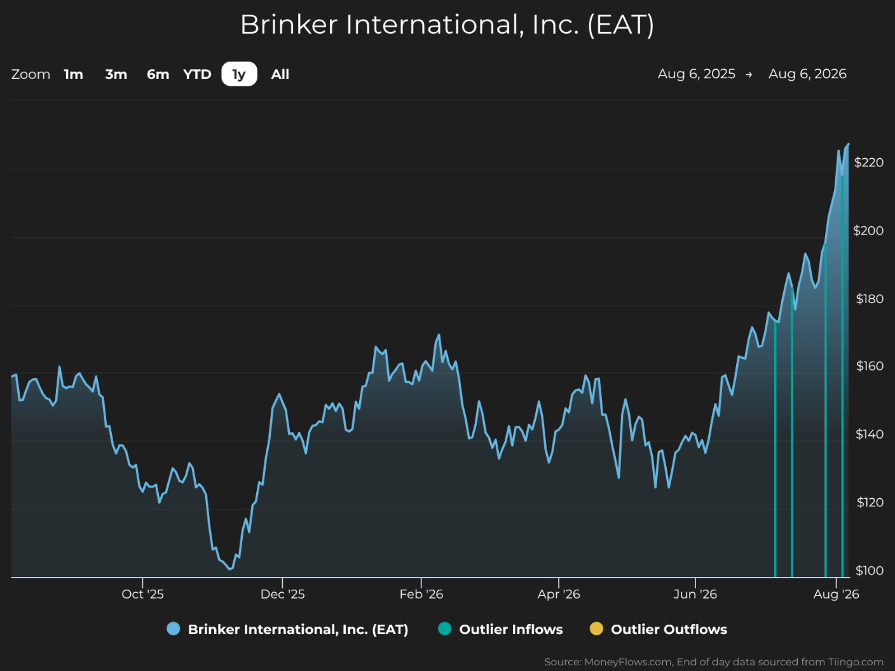The height and width of the screenshot is (671, 895).
Task: Choose the 1y zoom button
Action: pos(239,74)
